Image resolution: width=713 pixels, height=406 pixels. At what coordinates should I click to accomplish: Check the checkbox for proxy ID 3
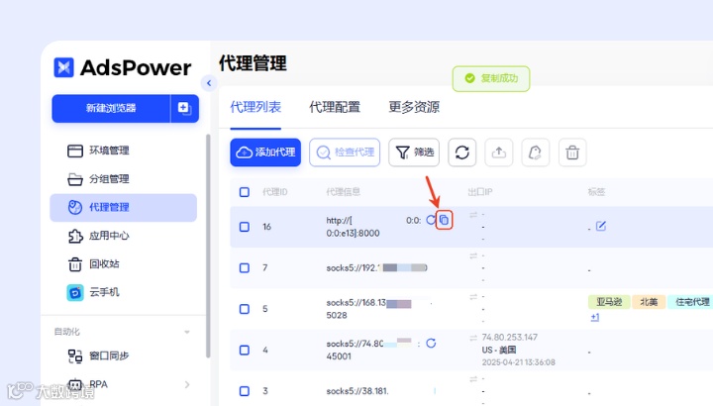(245, 391)
